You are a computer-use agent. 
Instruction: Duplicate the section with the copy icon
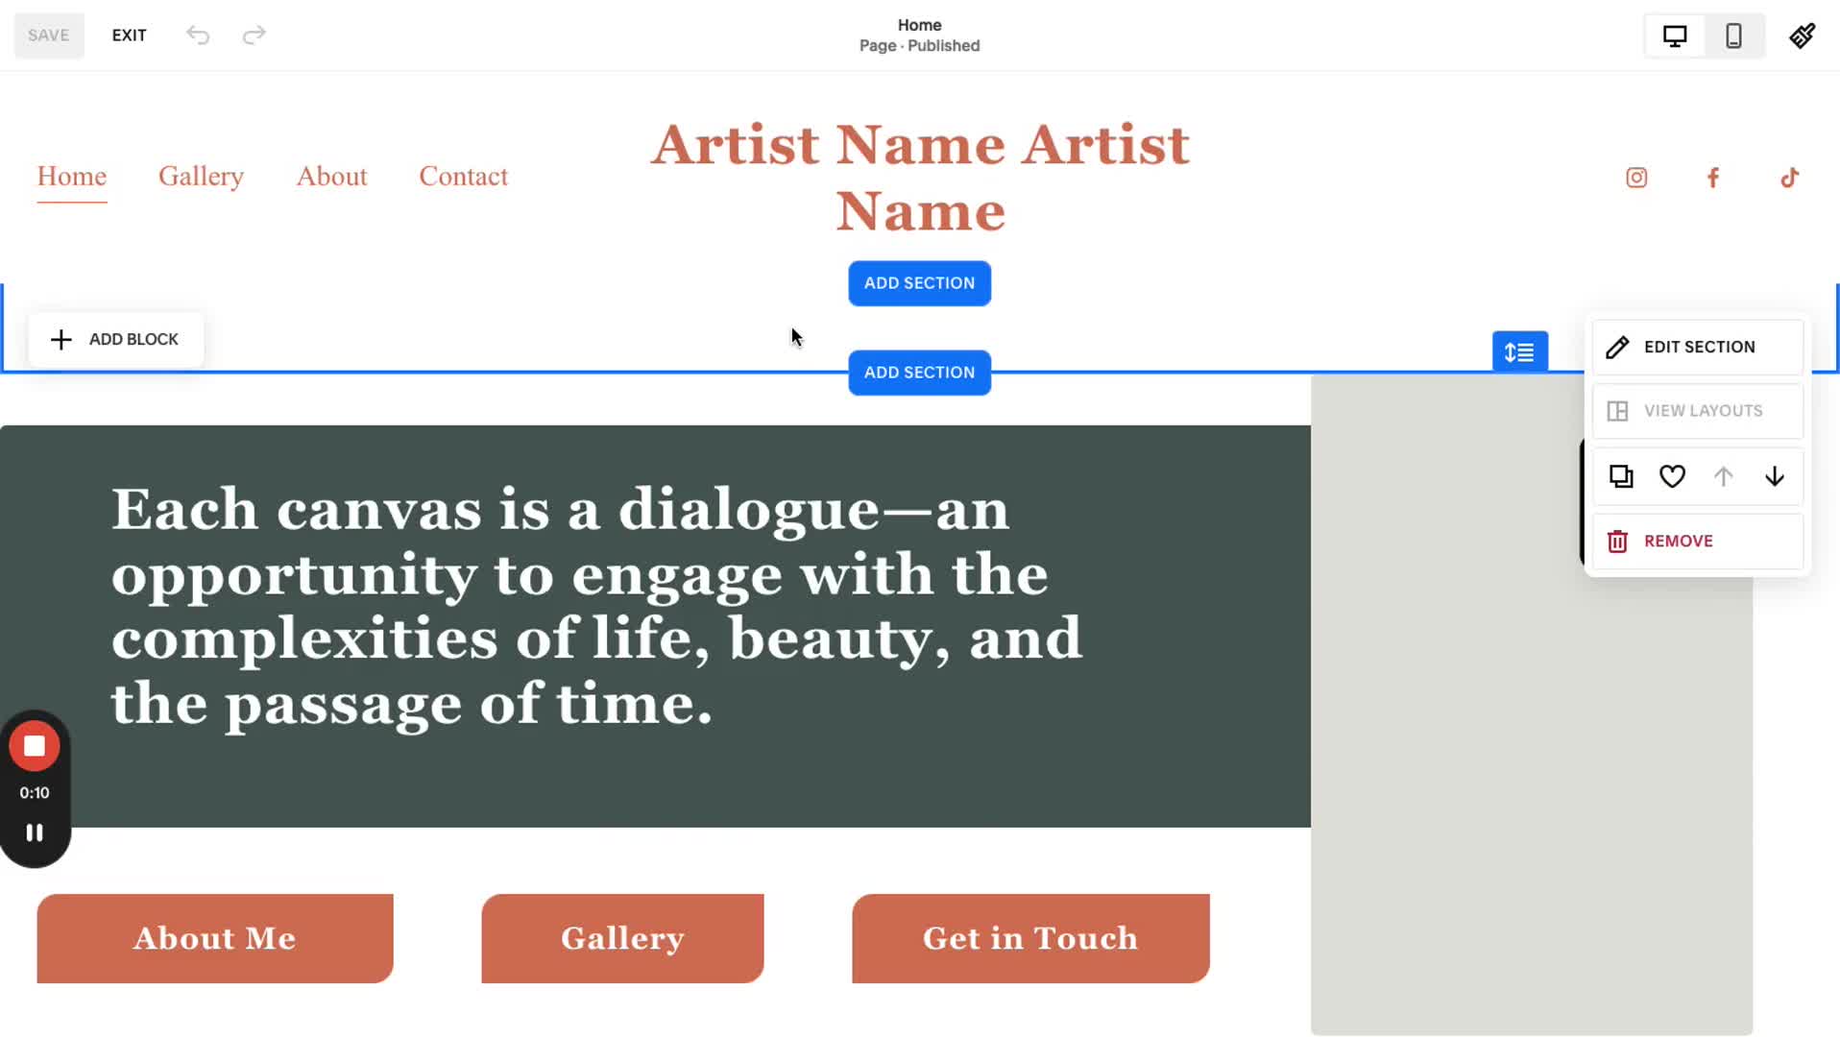point(1621,476)
